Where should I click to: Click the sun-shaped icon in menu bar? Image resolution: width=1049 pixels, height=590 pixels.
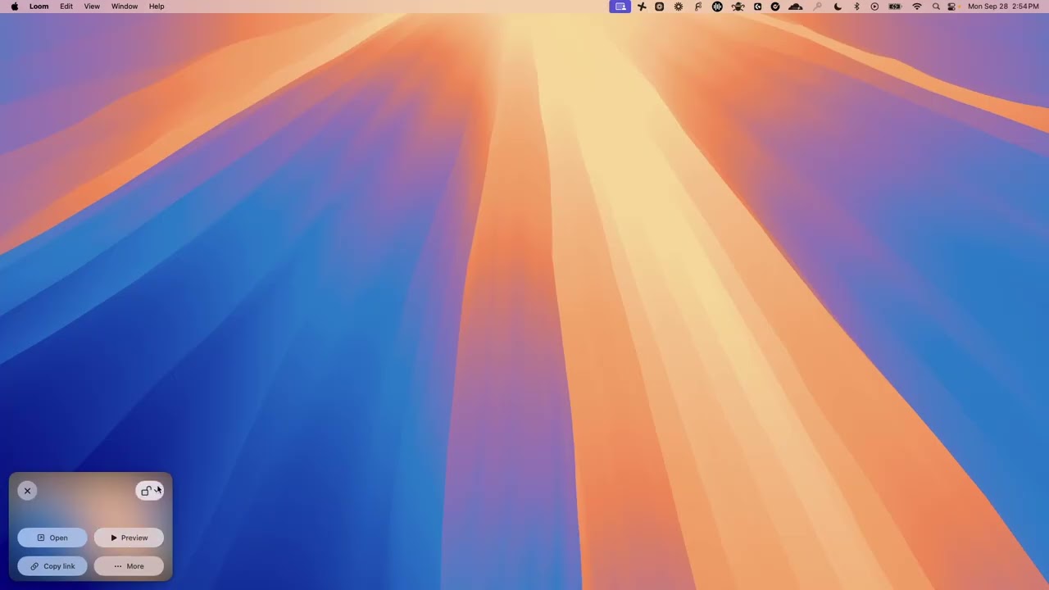point(679,7)
